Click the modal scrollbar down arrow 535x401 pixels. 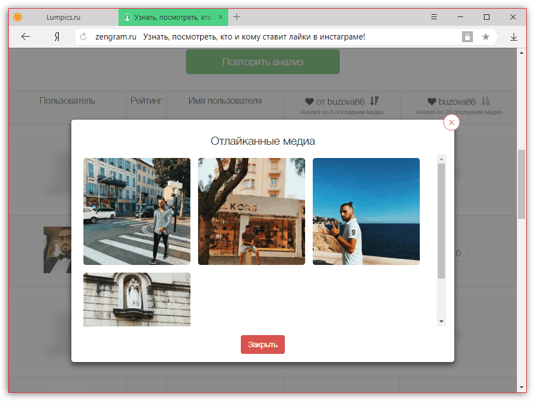coord(441,321)
